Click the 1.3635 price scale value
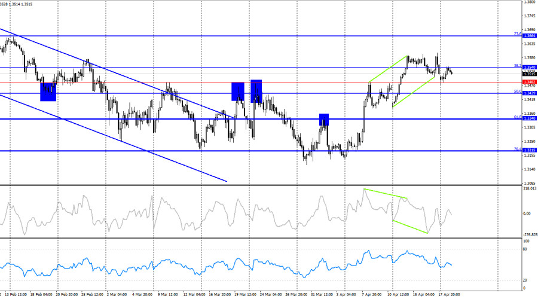Screen dimensions: 538x299 530,44
